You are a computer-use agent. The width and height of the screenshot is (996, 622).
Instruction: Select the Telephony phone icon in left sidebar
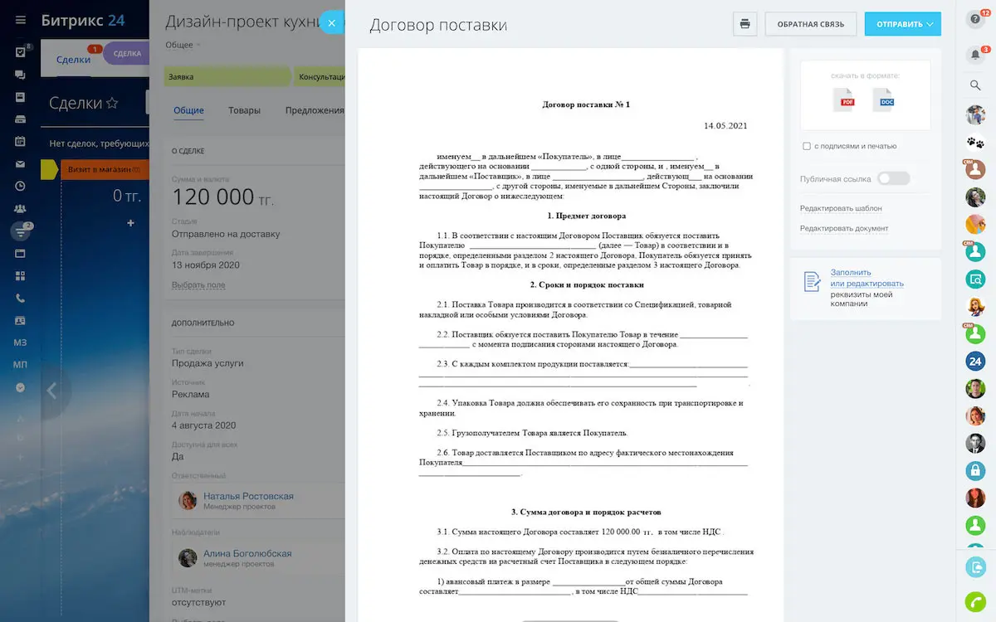tap(20, 298)
